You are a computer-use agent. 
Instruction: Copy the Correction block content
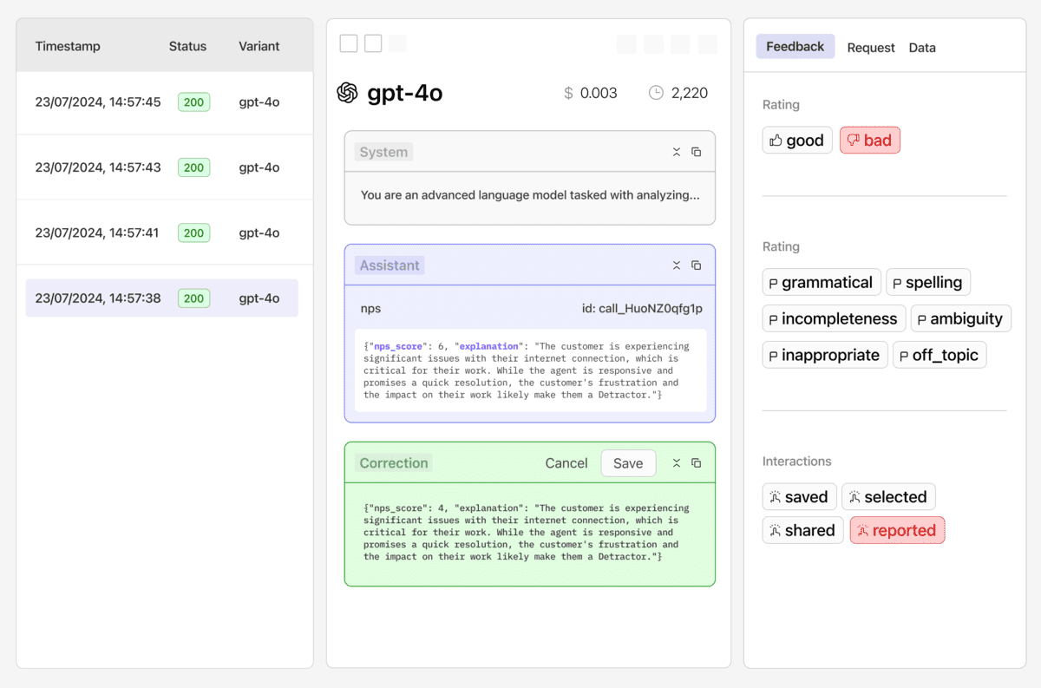point(697,462)
